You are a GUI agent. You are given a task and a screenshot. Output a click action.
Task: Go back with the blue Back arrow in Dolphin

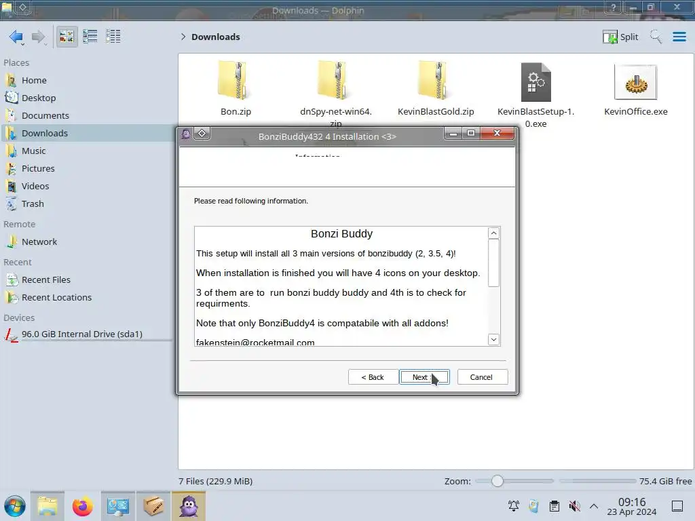click(x=16, y=37)
